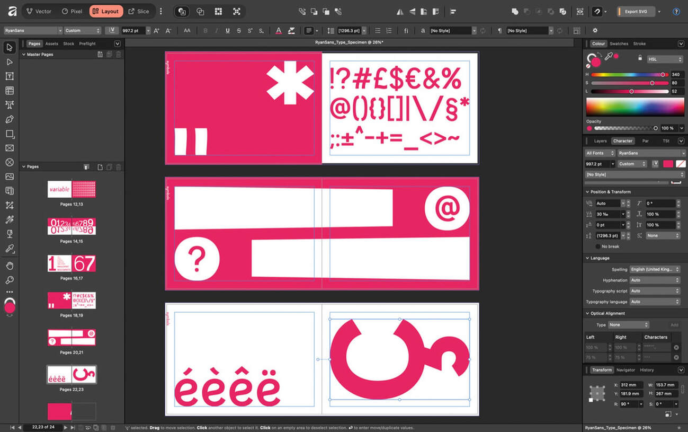Select the Rectangle shape tool
This screenshot has width=688, height=432.
tap(10, 134)
